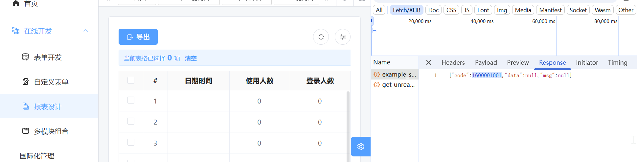The width and height of the screenshot is (637, 162).
Task: Click the 表单开发 sidebar icon
Action: 26,57
